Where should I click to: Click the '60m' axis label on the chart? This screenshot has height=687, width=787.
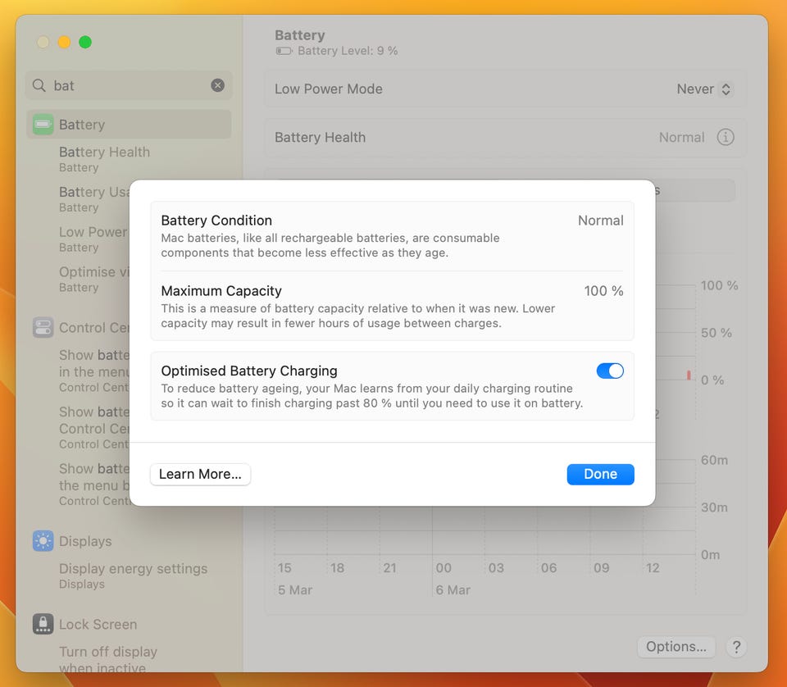pos(714,460)
